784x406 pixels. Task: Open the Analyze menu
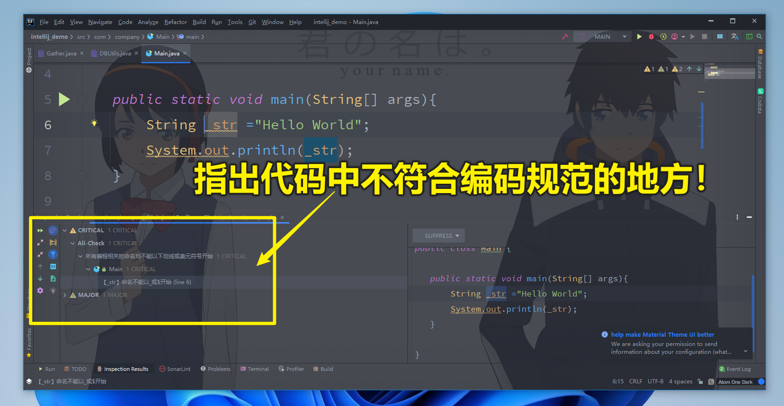click(x=148, y=22)
